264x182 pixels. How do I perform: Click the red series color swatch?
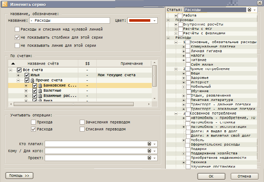[140, 21]
